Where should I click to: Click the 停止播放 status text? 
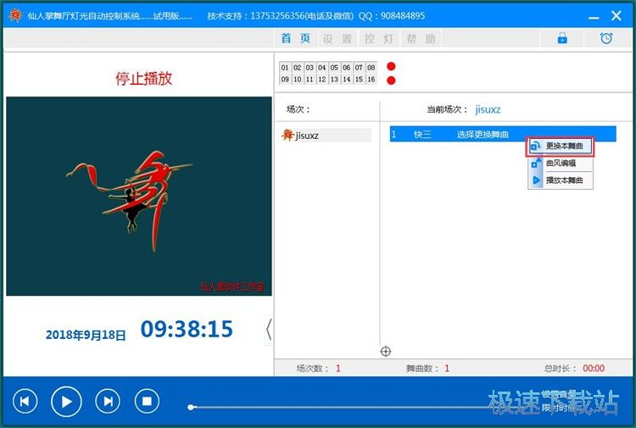144,78
